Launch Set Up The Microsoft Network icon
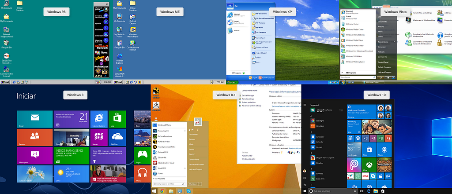The image size is (452, 194). tap(6, 59)
